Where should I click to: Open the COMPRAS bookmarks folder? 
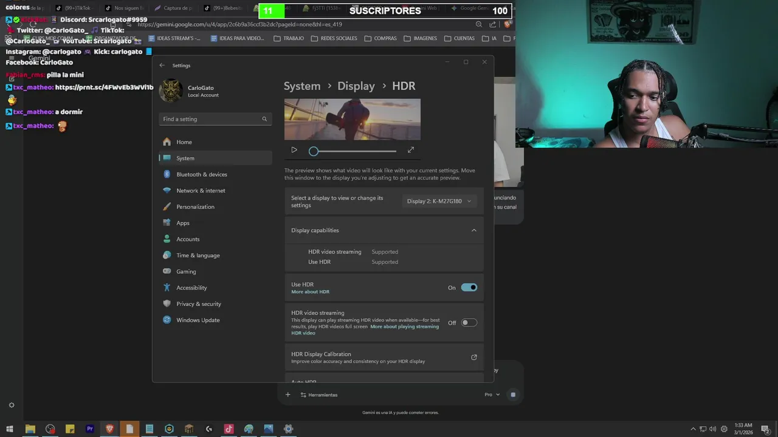[380, 38]
